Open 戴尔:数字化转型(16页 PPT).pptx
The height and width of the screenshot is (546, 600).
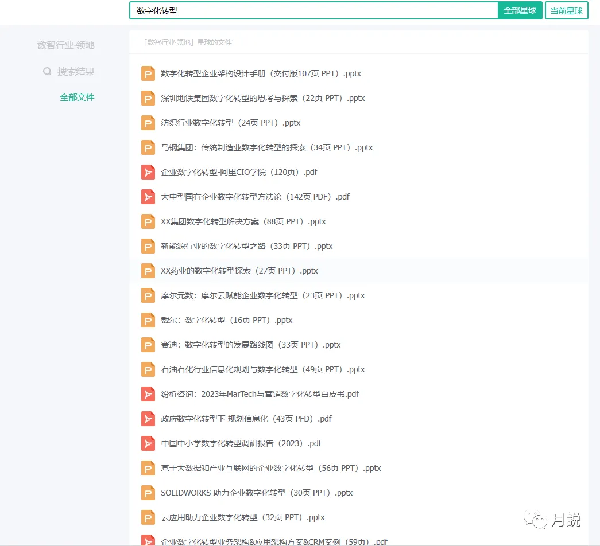click(x=227, y=320)
